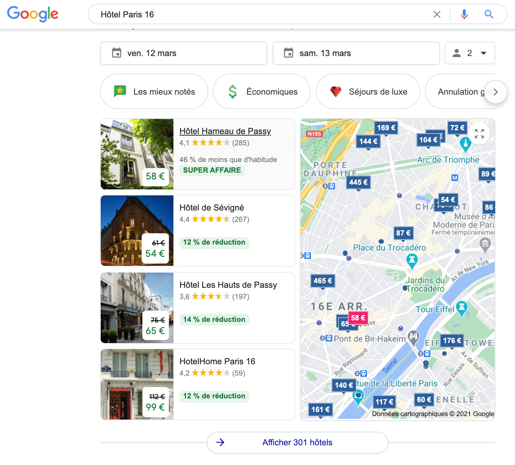Click highlighted 58 € map marker
Image resolution: width=515 pixels, height=465 pixels.
coord(358,318)
